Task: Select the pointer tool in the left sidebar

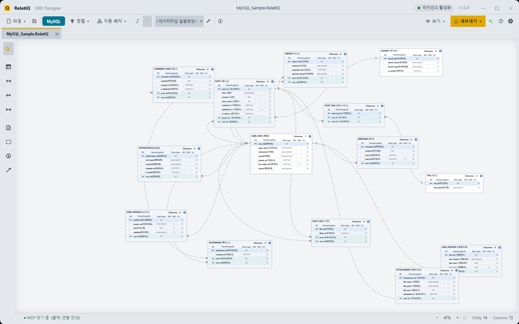Action: pyautogui.click(x=8, y=49)
